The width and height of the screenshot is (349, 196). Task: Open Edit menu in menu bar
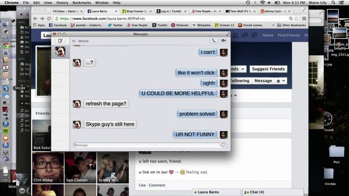[36, 3]
